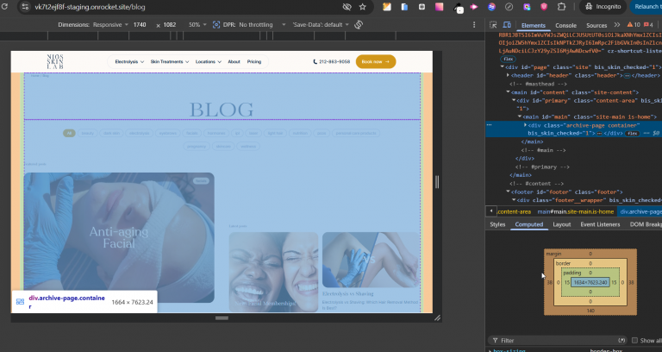Open the yellow notepad extension icon
662x352 pixels.
(x=387, y=7)
